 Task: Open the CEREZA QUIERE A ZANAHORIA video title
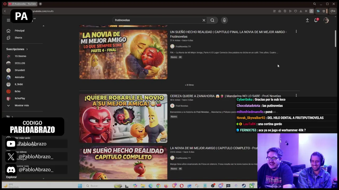(225, 96)
